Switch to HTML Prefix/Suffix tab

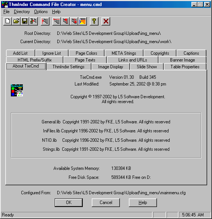point(34,60)
